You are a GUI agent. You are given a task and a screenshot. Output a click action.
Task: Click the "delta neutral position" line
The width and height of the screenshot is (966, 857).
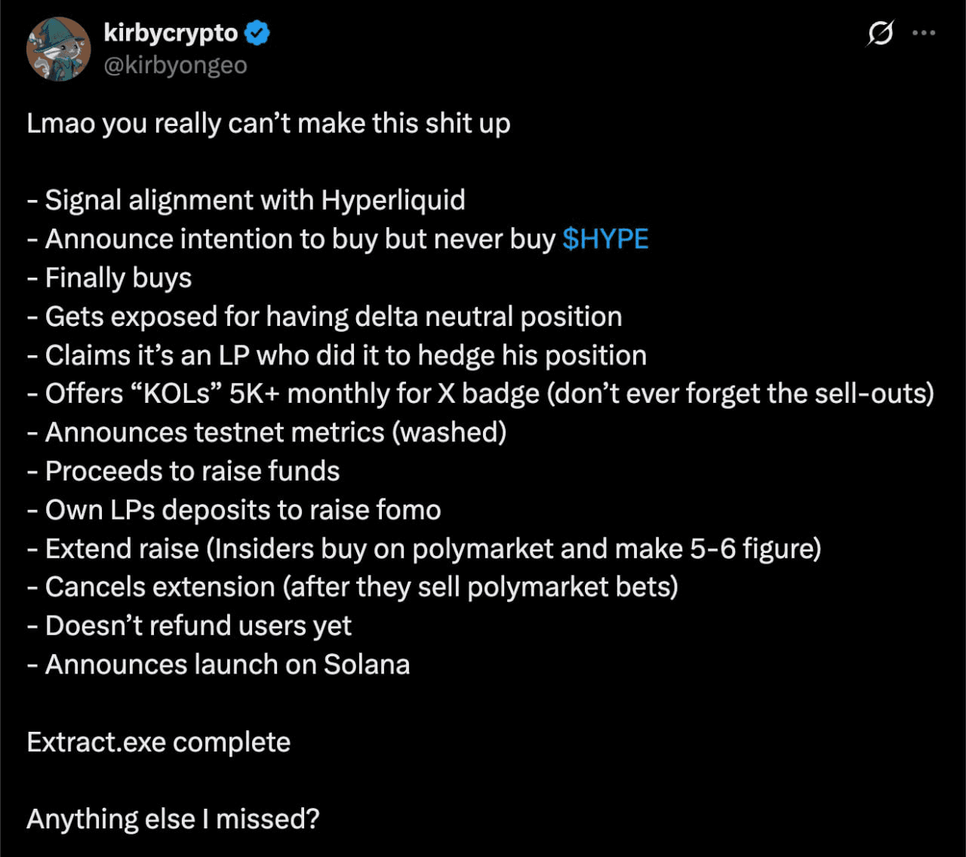325,317
